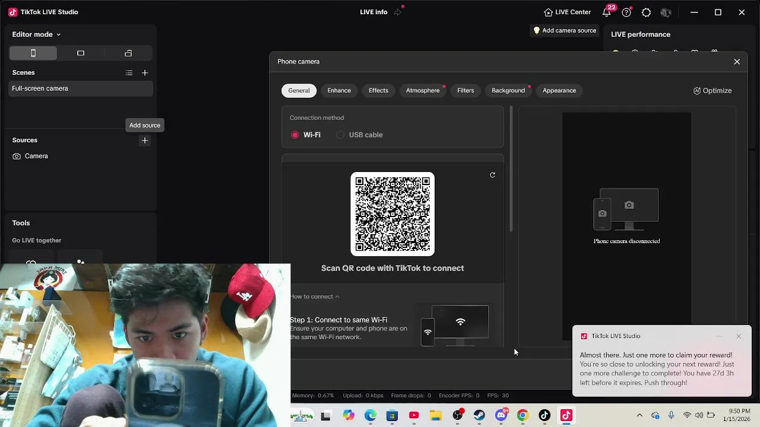
Task: Select the USB cable connection method
Action: (359, 135)
